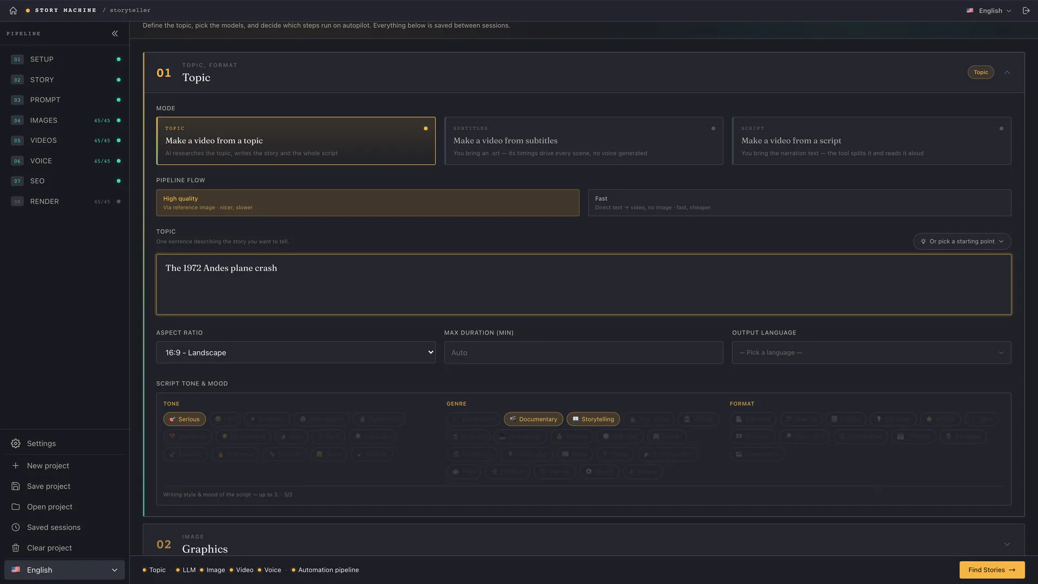Deselect the Serious tone chip
Screen dimensions: 1038x584
point(184,419)
